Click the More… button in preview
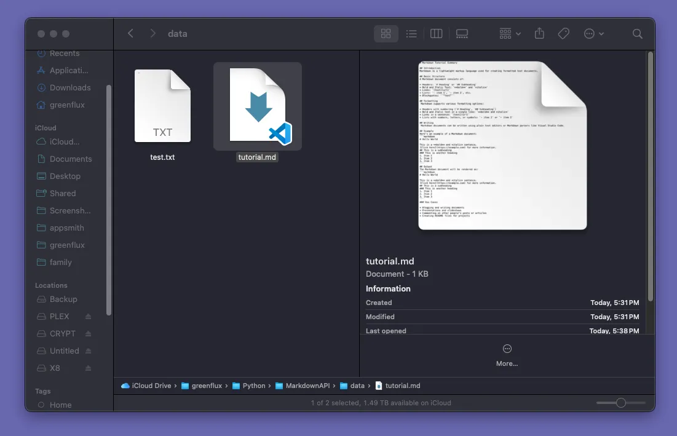 click(x=507, y=355)
